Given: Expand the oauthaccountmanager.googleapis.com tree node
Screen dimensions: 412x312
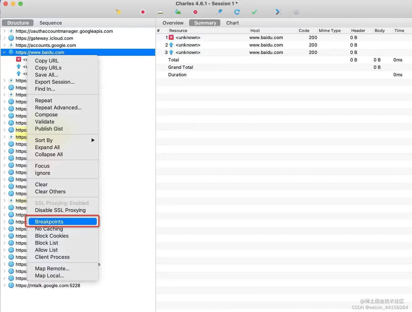Looking at the screenshot, I should coord(4,31).
